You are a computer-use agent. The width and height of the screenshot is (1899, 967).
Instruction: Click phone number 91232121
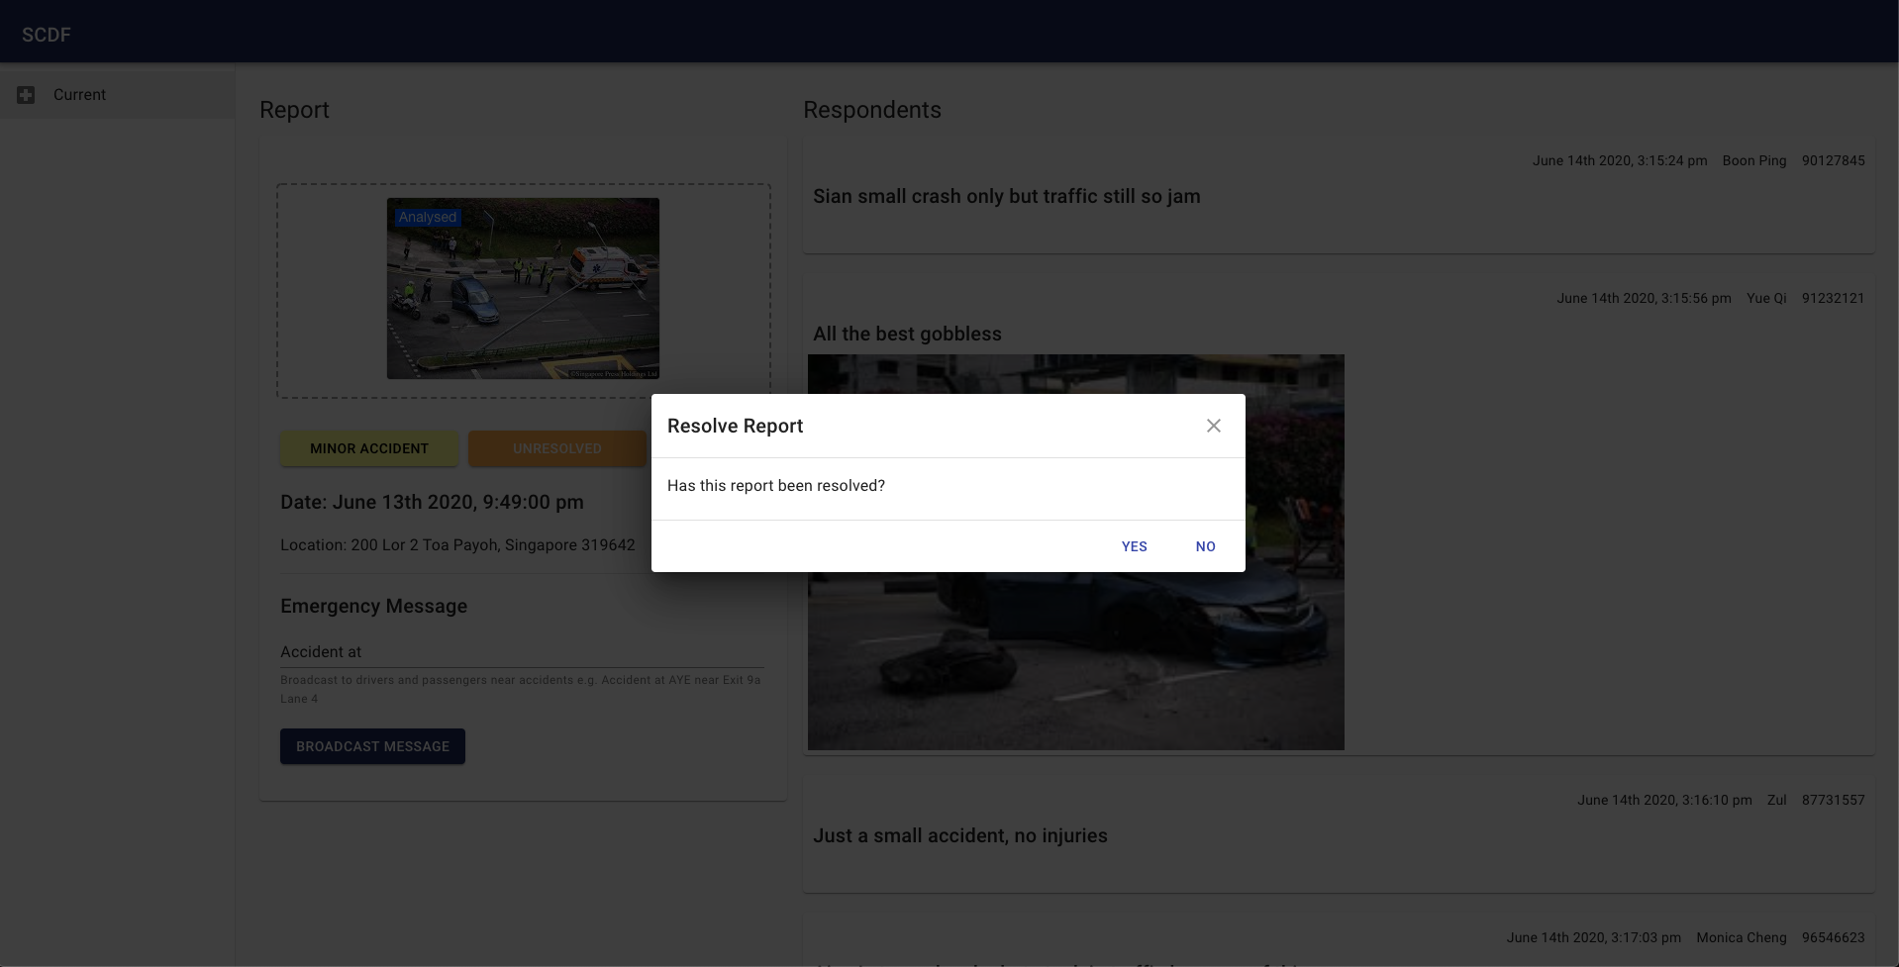pos(1834,298)
